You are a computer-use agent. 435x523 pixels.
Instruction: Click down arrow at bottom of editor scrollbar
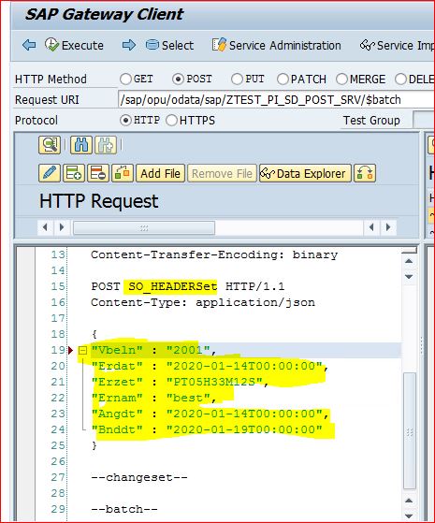tap(410, 516)
